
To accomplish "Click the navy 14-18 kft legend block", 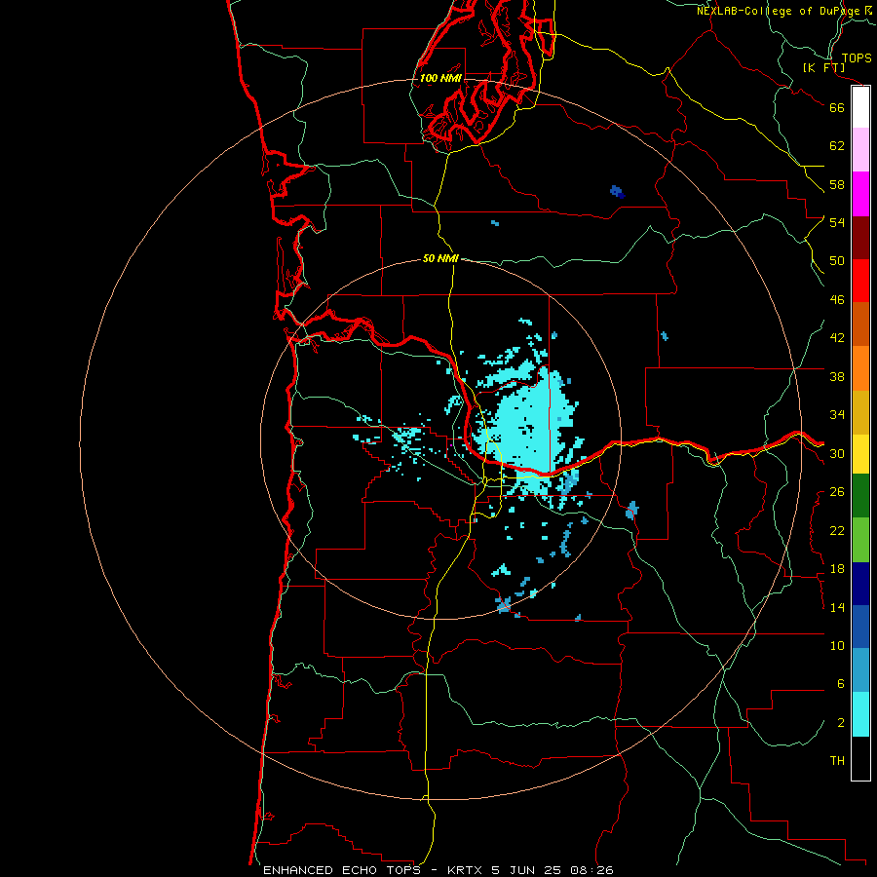I will [860, 584].
